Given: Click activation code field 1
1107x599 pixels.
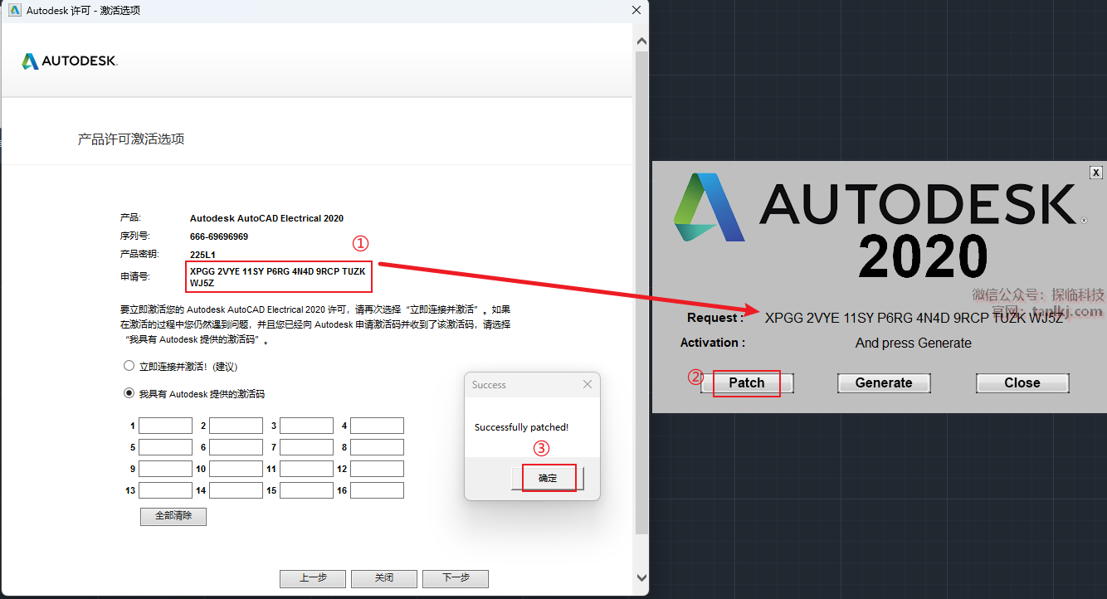Looking at the screenshot, I should (x=165, y=426).
